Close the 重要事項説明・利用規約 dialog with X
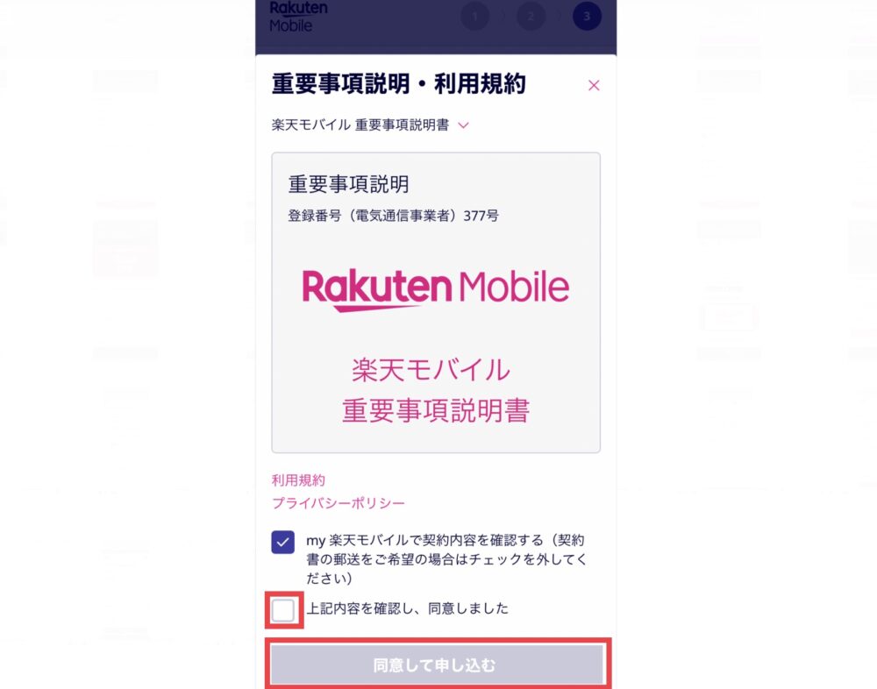The width and height of the screenshot is (877, 689). [594, 86]
